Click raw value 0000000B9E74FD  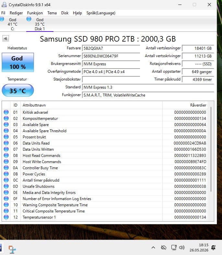[x=190, y=162]
